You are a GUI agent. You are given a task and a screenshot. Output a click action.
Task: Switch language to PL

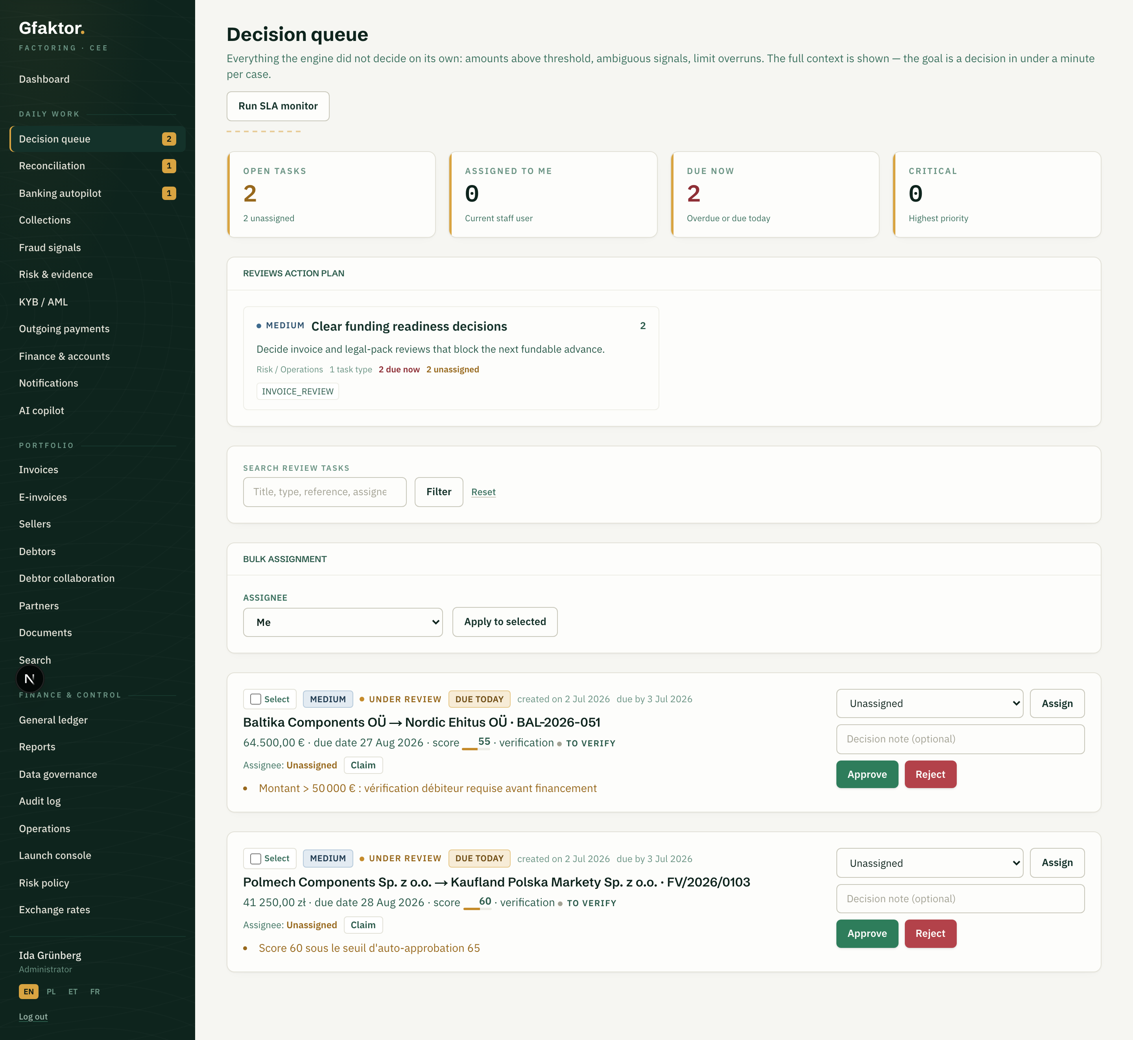tap(51, 992)
